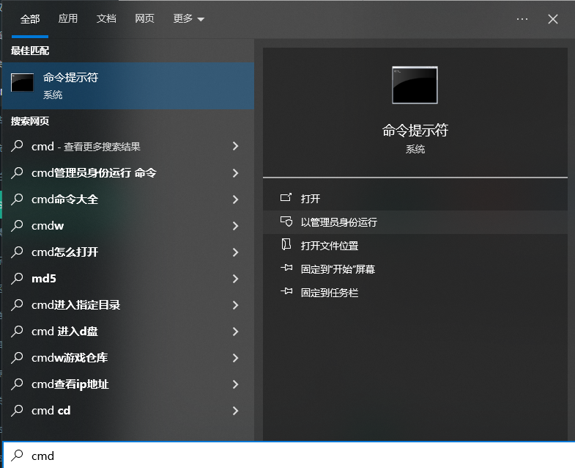Expand arrow for cmd - 查看更多搜索结果

click(x=235, y=147)
